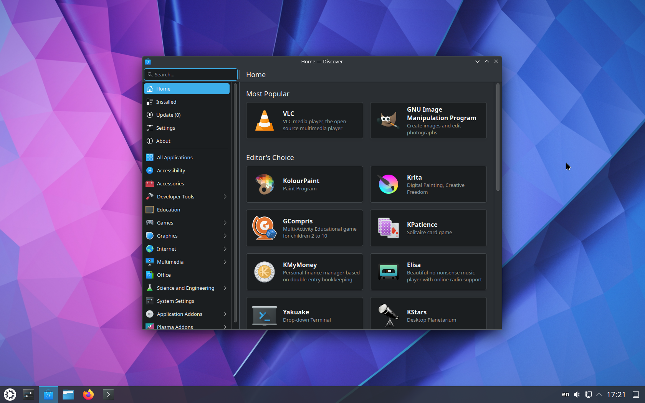Screen dimensions: 645x403
Task: Open the KolourPaint palette icon
Action: point(265,184)
